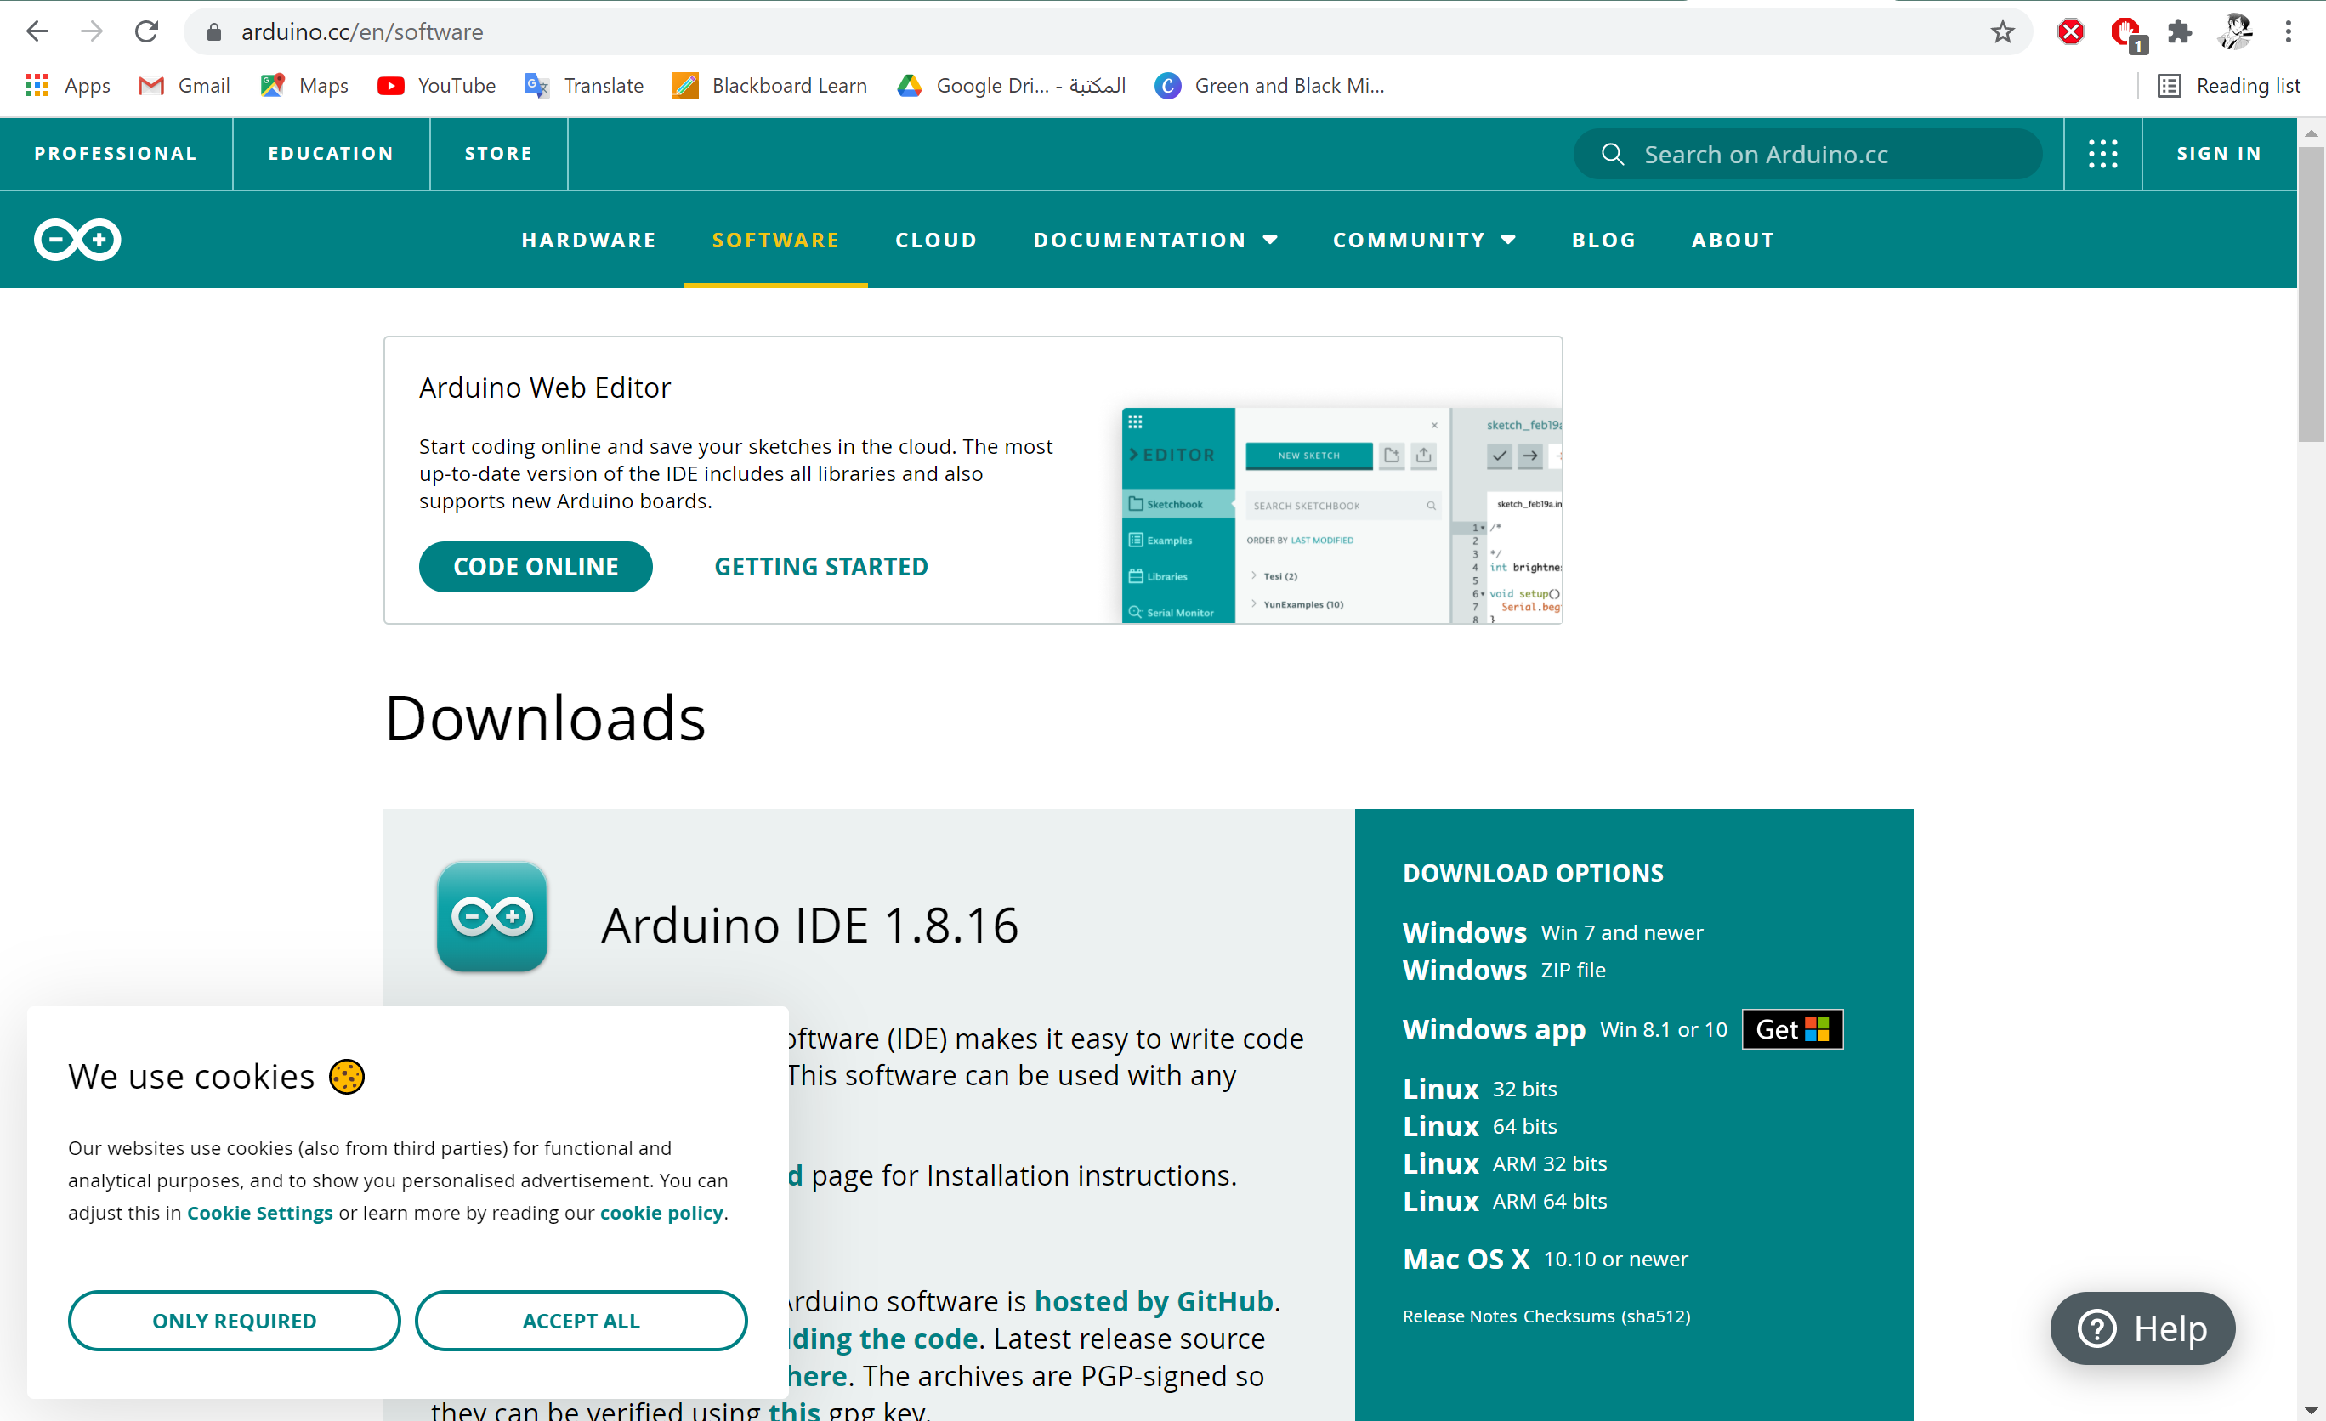Click the Arduino IDE app icon

492,916
